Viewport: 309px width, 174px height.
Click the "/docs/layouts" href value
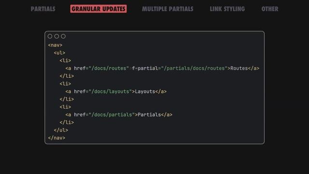pos(111,91)
